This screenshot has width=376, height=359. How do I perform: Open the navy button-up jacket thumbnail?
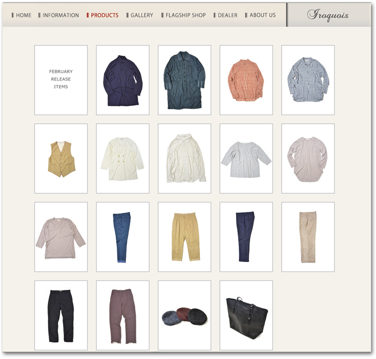point(123,80)
